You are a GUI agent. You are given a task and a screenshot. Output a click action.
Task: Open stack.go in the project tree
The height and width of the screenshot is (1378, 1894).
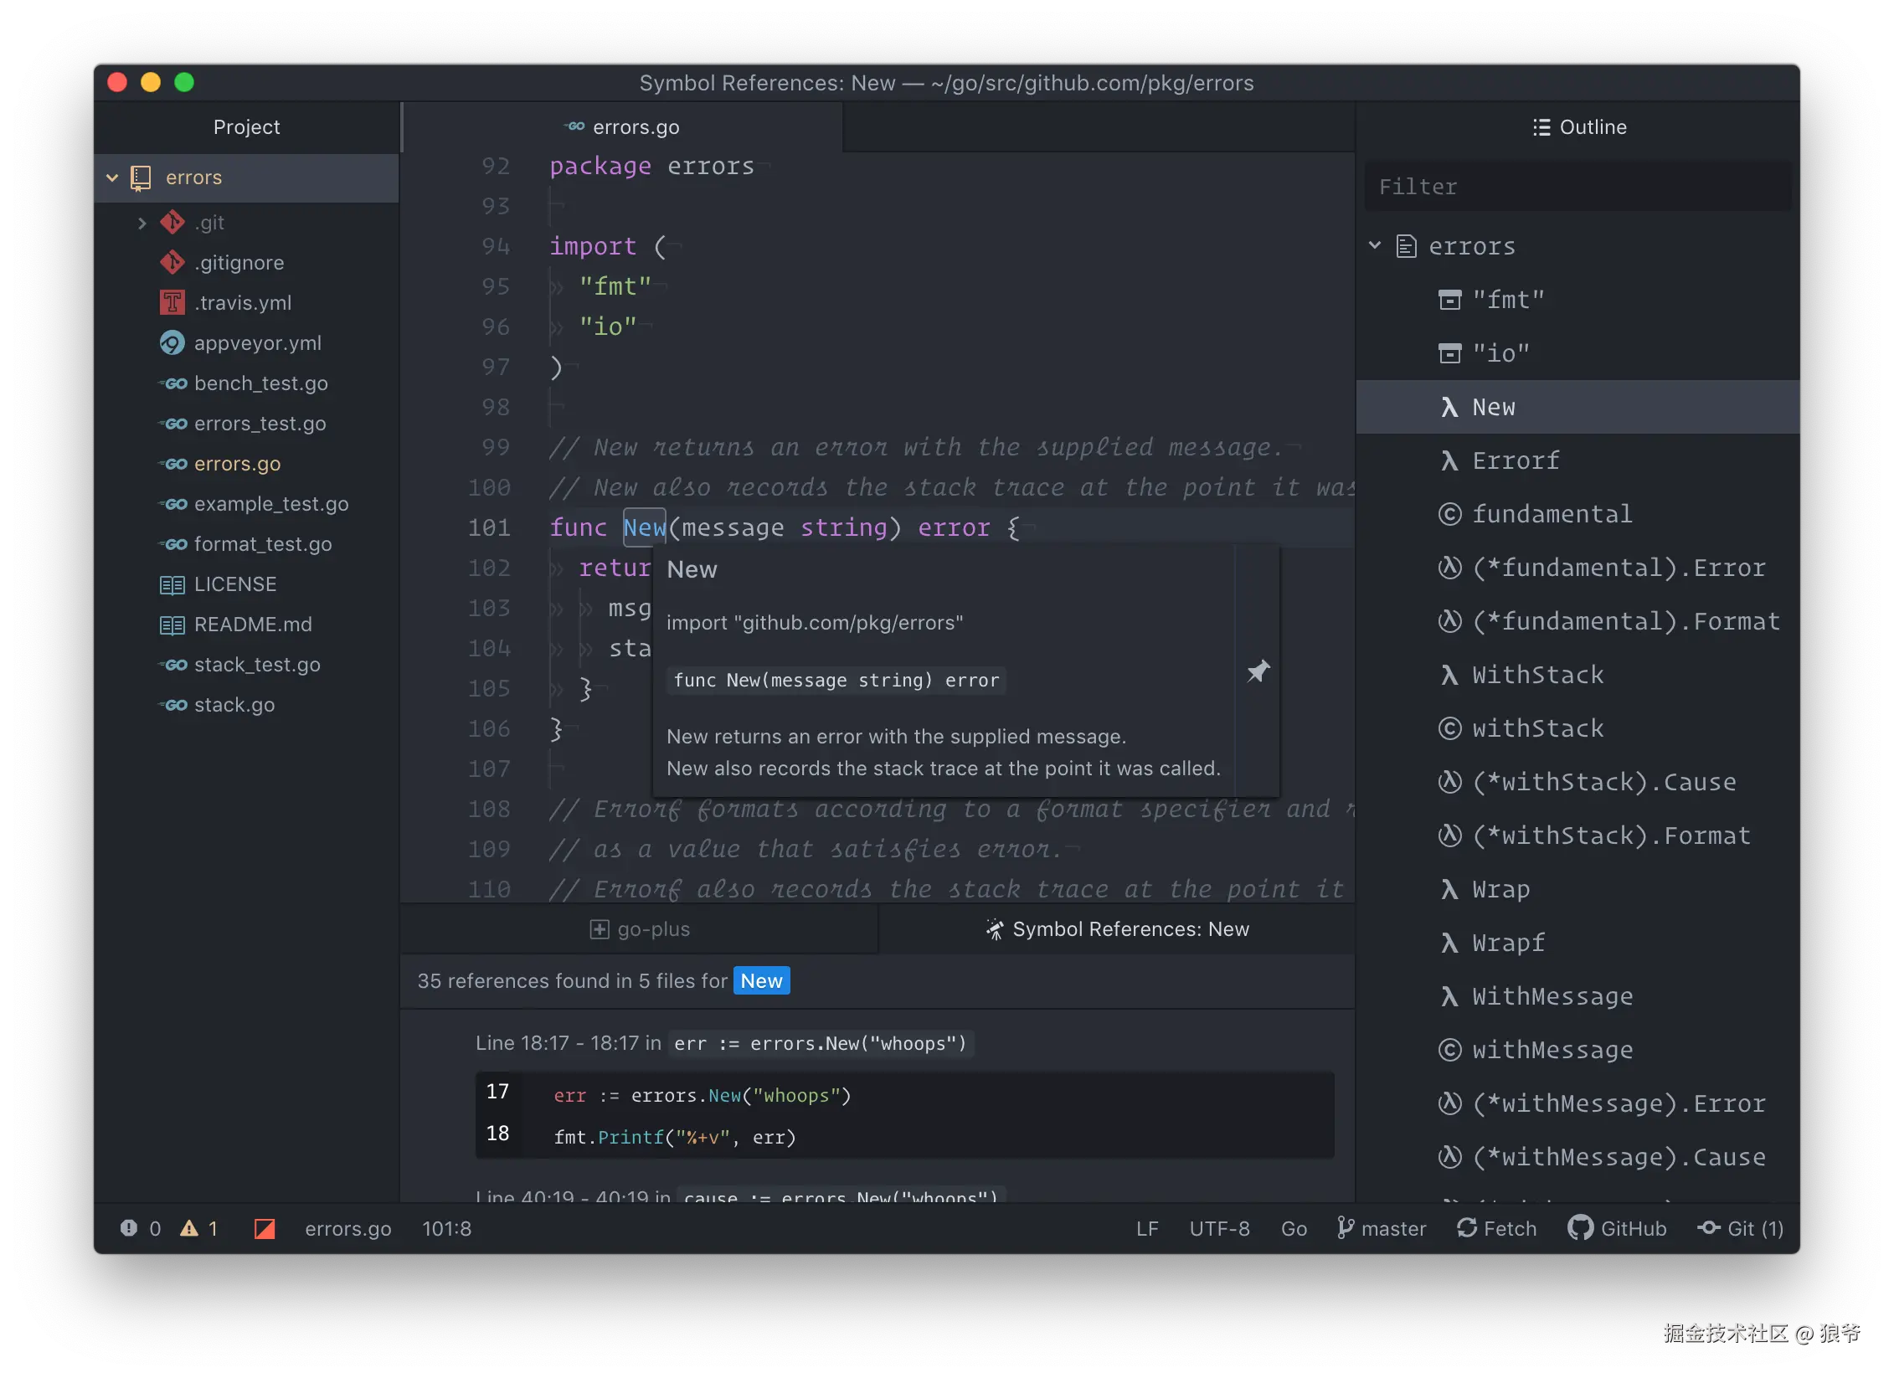point(234,705)
